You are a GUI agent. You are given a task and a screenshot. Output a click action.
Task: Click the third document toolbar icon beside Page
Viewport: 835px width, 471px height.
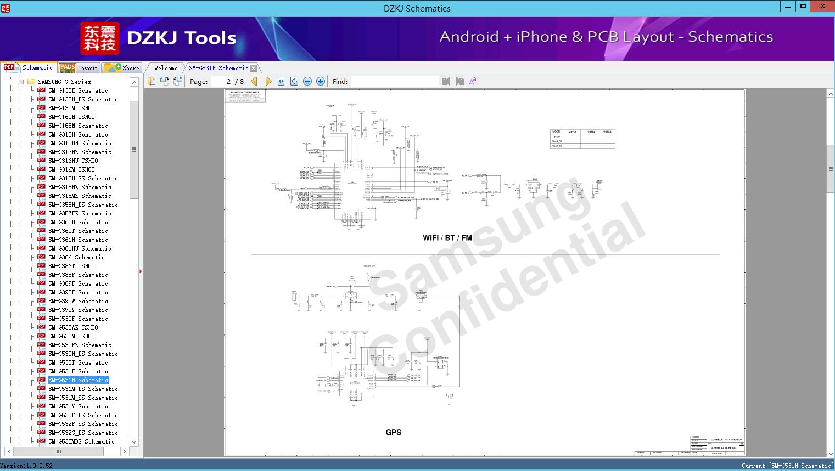[x=178, y=81]
